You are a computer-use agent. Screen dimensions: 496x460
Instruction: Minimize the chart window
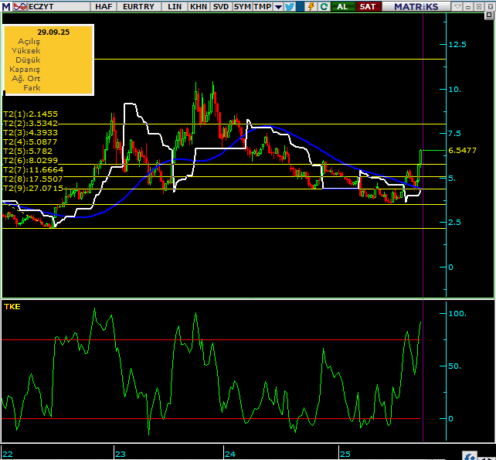coord(468,7)
